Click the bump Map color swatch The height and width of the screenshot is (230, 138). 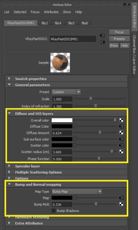(x=62, y=198)
